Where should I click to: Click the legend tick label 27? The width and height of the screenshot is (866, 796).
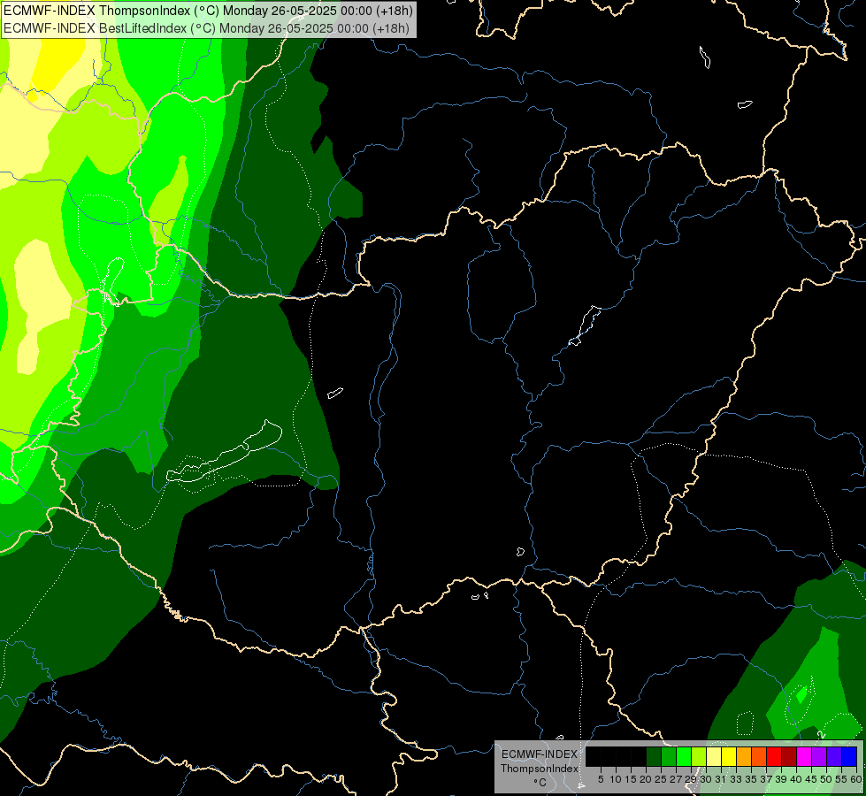coord(676,779)
